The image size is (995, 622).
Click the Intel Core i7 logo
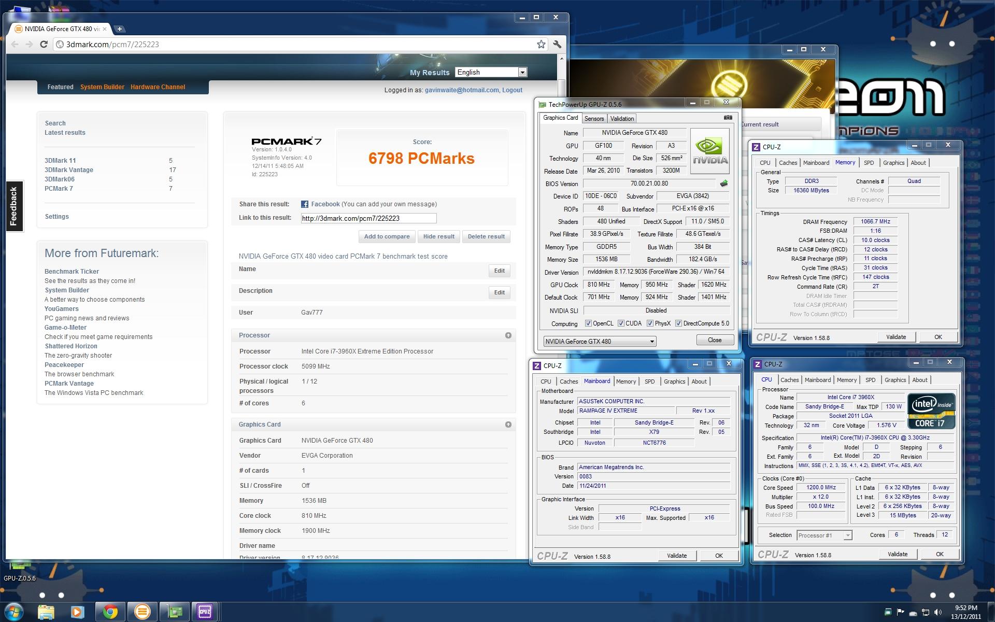pyautogui.click(x=931, y=411)
